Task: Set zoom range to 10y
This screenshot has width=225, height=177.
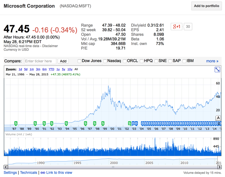Action: coord(70,69)
